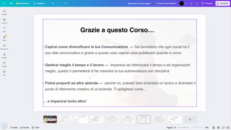Open the analytics chart icon
This screenshot has width=231, height=130.
tap(191, 3)
